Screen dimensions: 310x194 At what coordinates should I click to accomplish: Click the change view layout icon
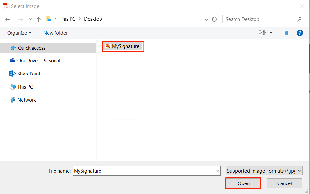tap(262, 33)
